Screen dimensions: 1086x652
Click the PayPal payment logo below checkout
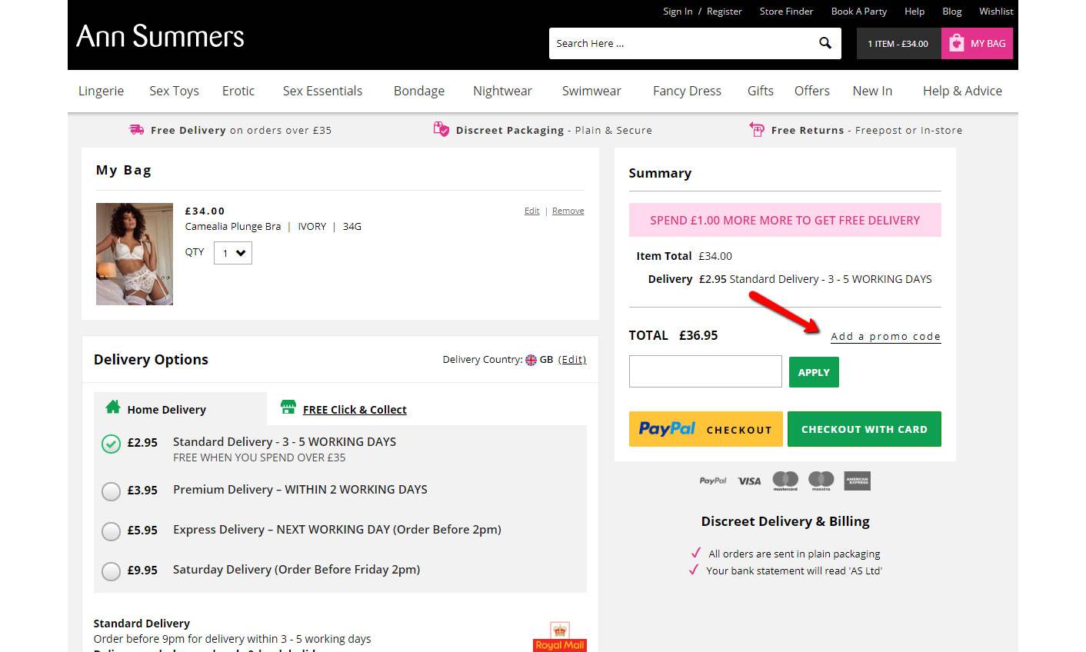pyautogui.click(x=713, y=481)
